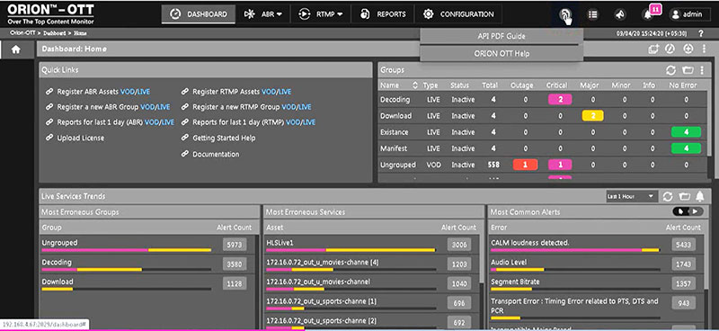Click the 5973 alert count for Ungrouped
Screen dimensions: 719x331
coord(235,246)
